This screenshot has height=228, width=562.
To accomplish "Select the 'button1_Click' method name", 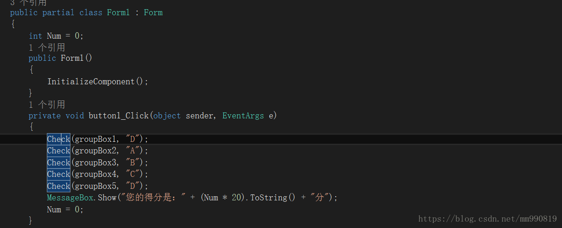I will tap(119, 116).
